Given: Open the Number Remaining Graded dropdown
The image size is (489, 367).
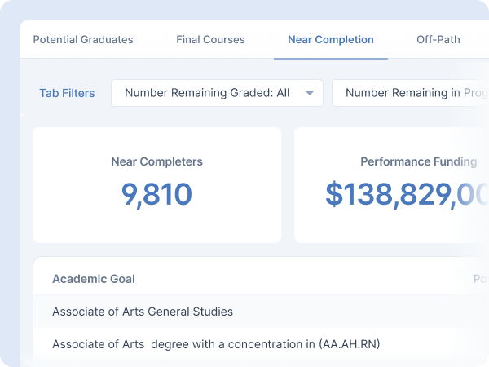Looking at the screenshot, I should (x=207, y=93).
